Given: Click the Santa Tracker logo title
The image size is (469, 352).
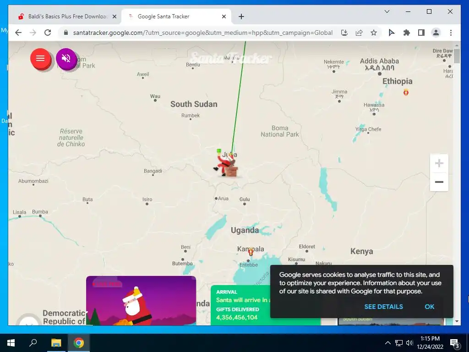Looking at the screenshot, I should (x=231, y=58).
